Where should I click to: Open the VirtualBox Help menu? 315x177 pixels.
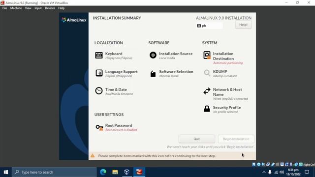[x=61, y=8]
